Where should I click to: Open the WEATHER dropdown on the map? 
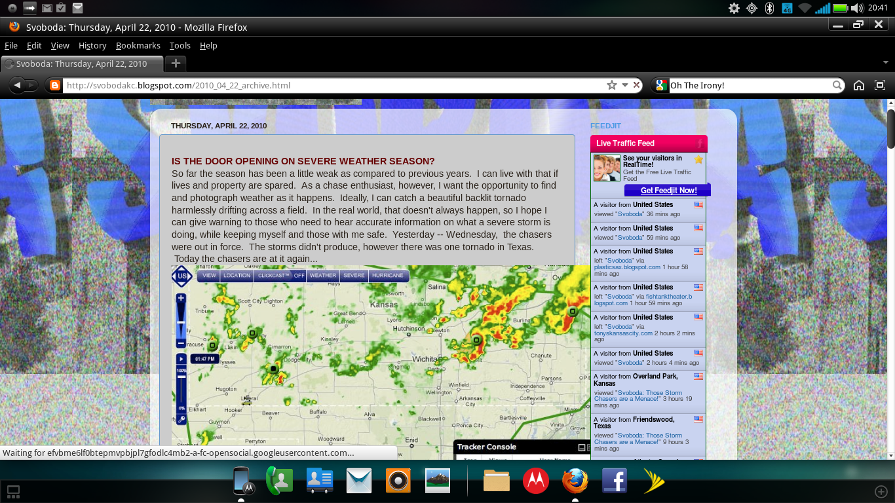coord(323,276)
